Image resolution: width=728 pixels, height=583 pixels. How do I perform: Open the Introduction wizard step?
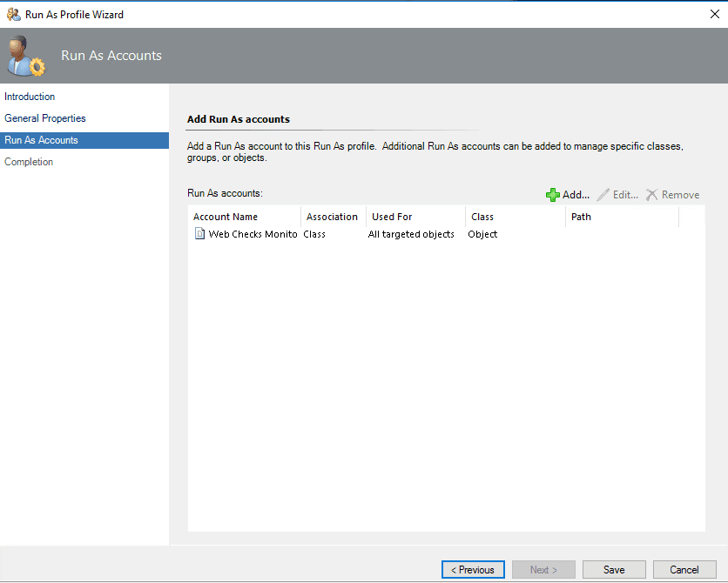click(30, 97)
